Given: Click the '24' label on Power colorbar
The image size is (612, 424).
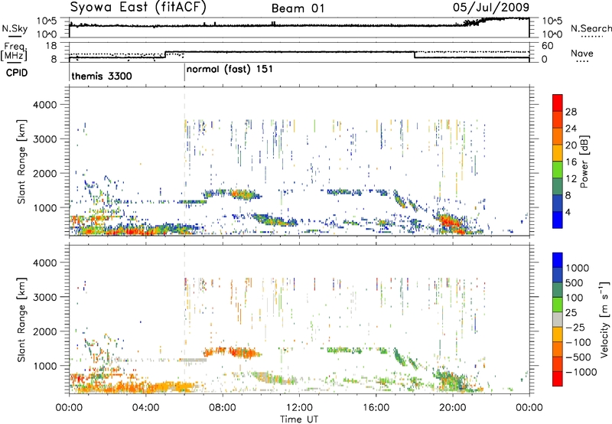Looking at the screenshot, I should (x=571, y=129).
